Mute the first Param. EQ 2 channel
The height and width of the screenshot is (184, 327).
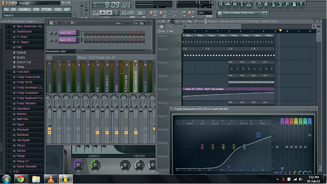click(47, 33)
